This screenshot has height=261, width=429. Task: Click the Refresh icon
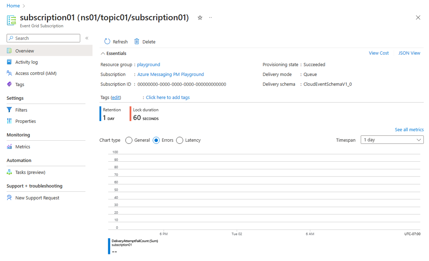pos(106,41)
